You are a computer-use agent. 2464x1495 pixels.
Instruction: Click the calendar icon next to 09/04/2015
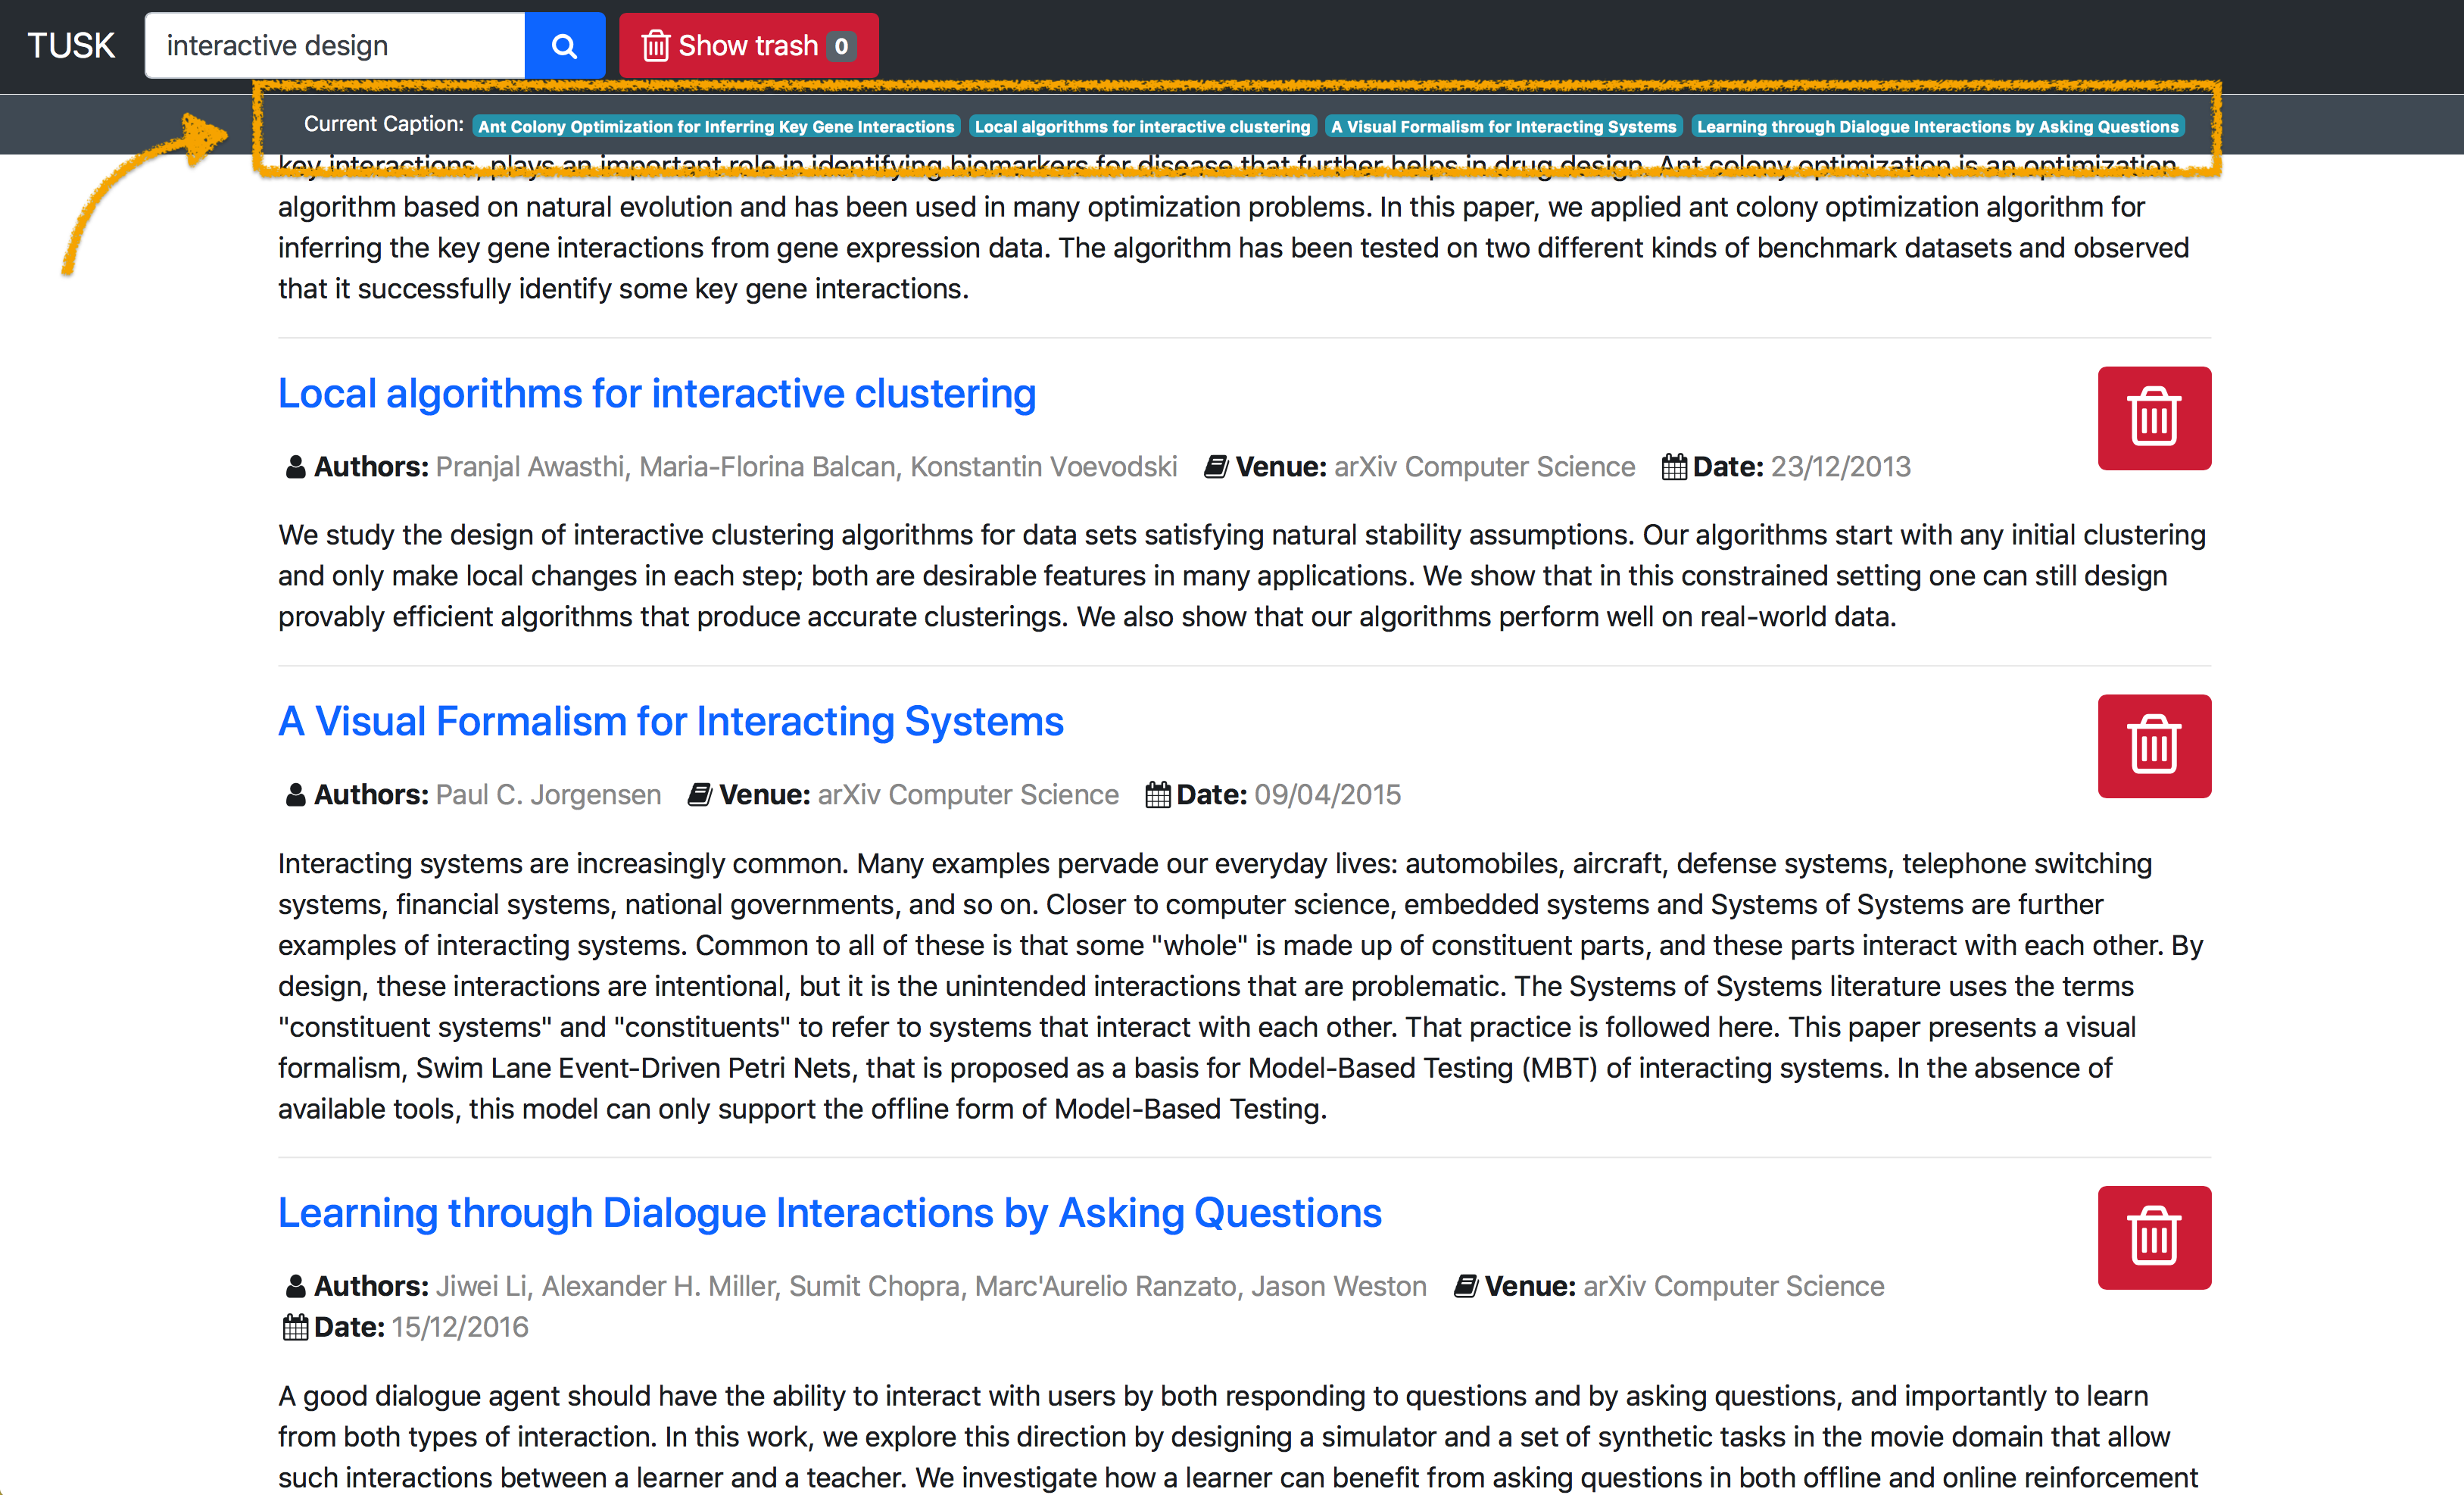1158,795
